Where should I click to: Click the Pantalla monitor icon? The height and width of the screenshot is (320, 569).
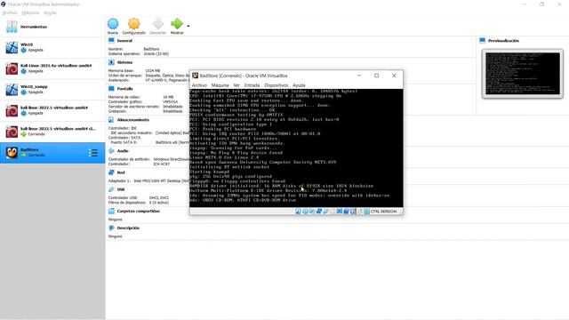point(111,88)
